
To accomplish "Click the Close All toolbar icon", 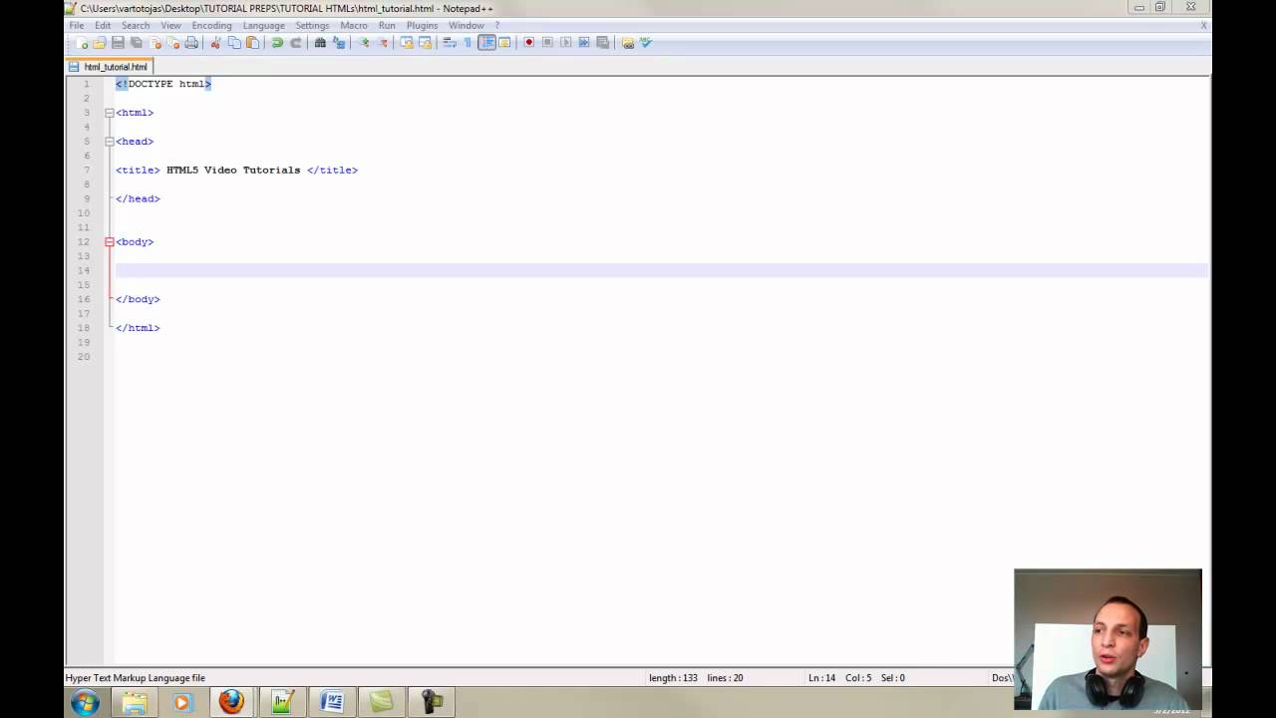I will pos(172,43).
